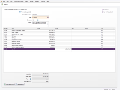This screenshot has height=90, width=120.
Task: Click the Name column header
Action: coord(24,29)
